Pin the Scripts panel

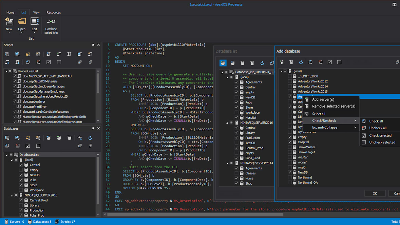coord(93,45)
